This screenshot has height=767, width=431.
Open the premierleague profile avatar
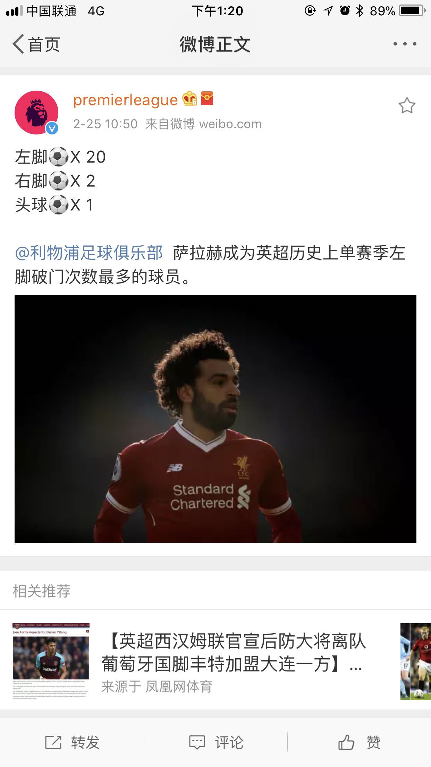click(36, 113)
